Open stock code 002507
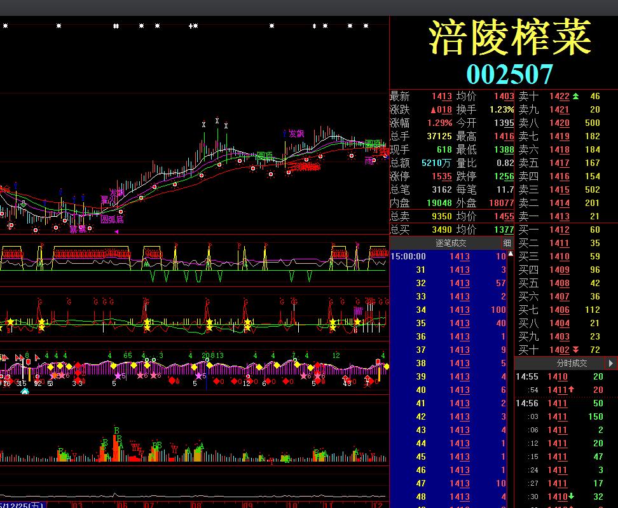This screenshot has height=508, width=618. 509,74
